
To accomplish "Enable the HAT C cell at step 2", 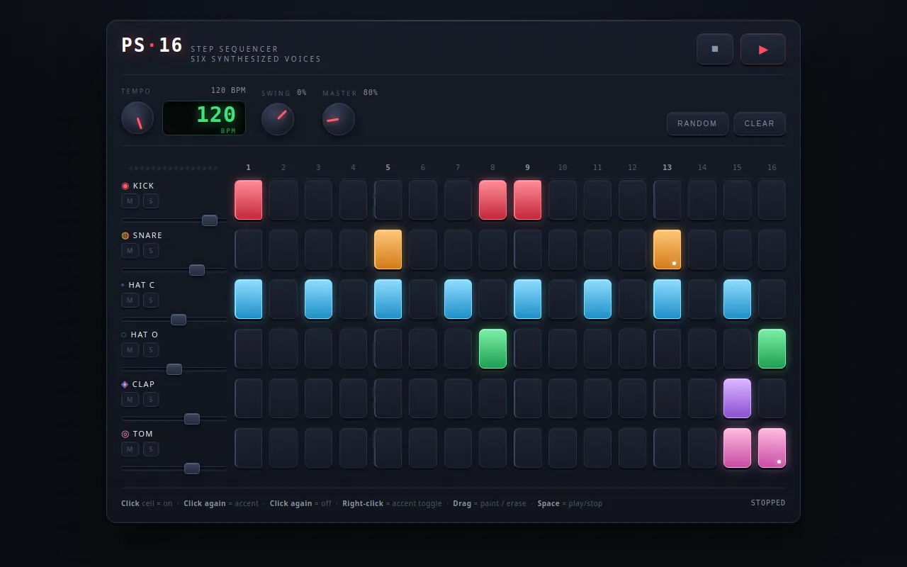I will (x=283, y=299).
